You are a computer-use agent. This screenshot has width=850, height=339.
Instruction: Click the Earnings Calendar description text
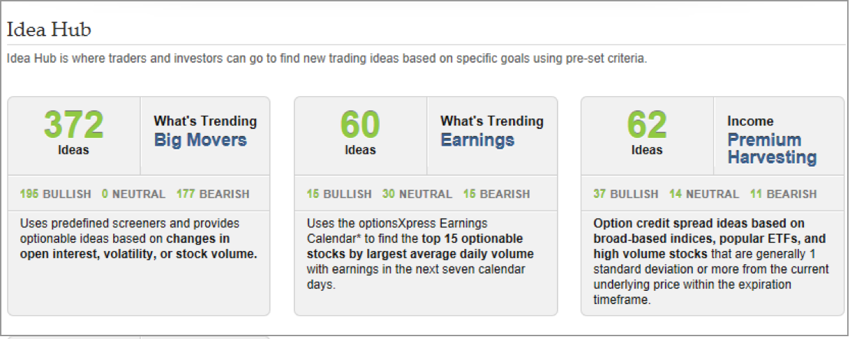(x=420, y=254)
